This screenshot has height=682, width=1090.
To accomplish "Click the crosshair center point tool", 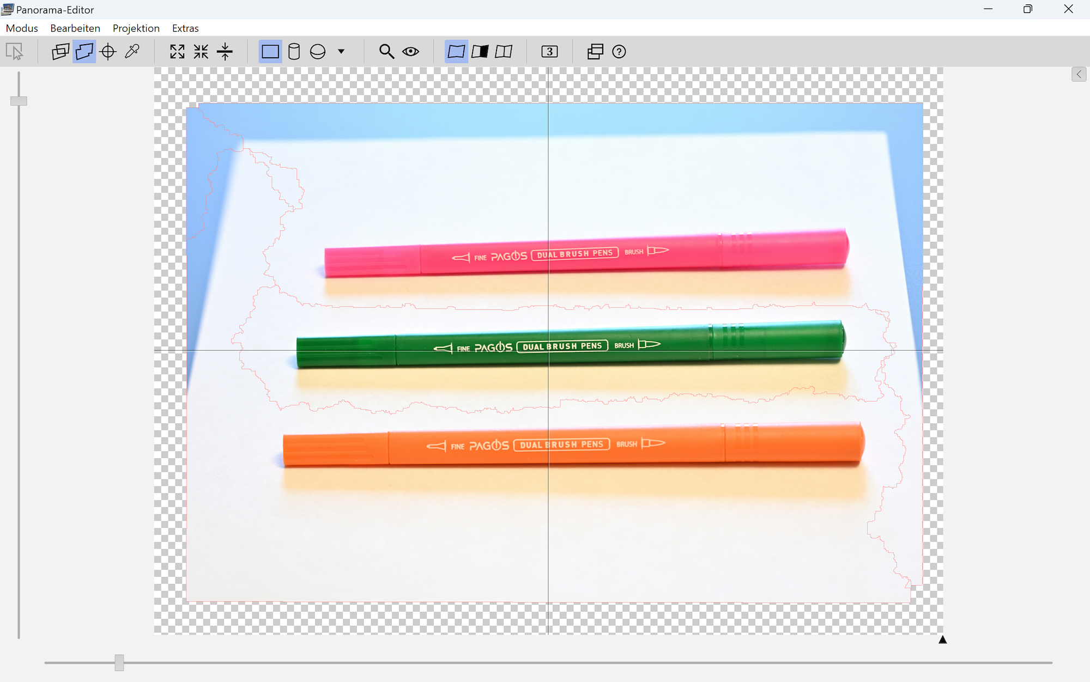I will tap(108, 52).
